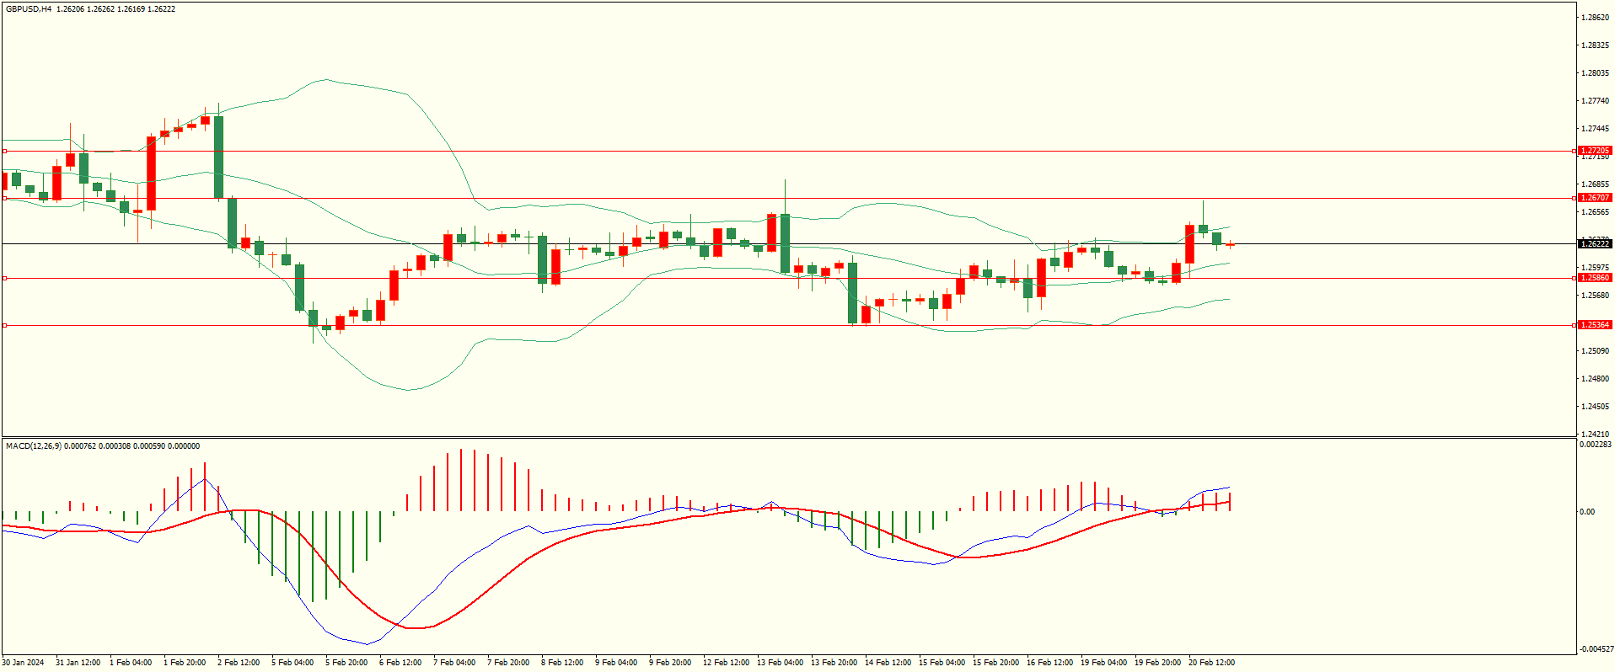
Task: Click the 1.25364 red price label
Action: click(1594, 325)
